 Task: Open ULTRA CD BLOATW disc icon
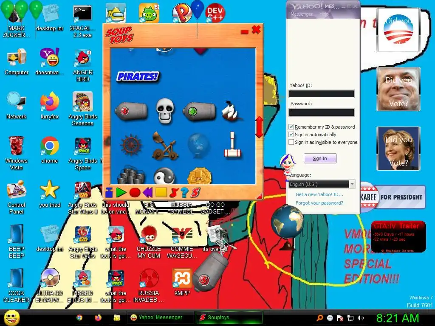coord(50,286)
